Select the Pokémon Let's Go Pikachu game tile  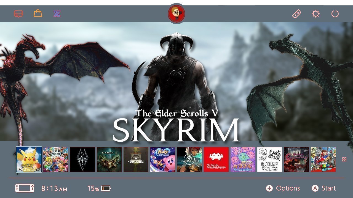point(29,159)
